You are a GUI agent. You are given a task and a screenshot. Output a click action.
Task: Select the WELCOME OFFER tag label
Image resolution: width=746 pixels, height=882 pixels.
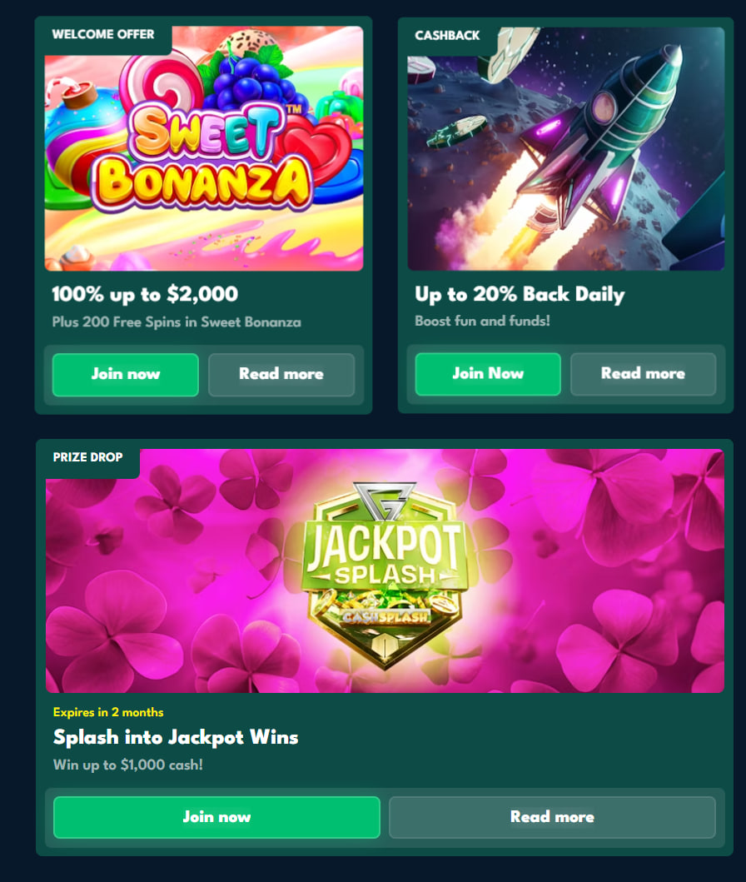(x=103, y=35)
